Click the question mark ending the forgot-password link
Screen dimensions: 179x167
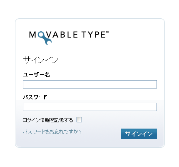pyautogui.click(x=80, y=132)
